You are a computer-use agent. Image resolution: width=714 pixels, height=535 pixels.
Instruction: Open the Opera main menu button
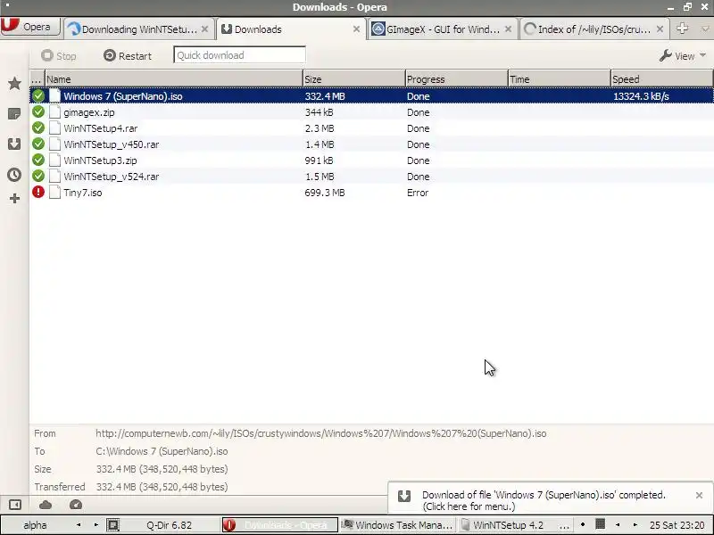click(30, 27)
